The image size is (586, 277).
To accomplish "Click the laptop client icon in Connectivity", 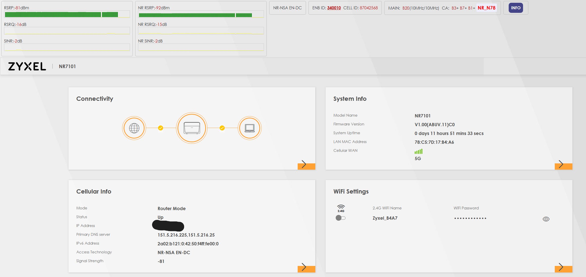I will (x=250, y=128).
